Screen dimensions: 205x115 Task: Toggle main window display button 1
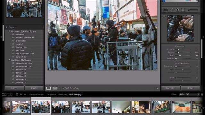point(4,95)
